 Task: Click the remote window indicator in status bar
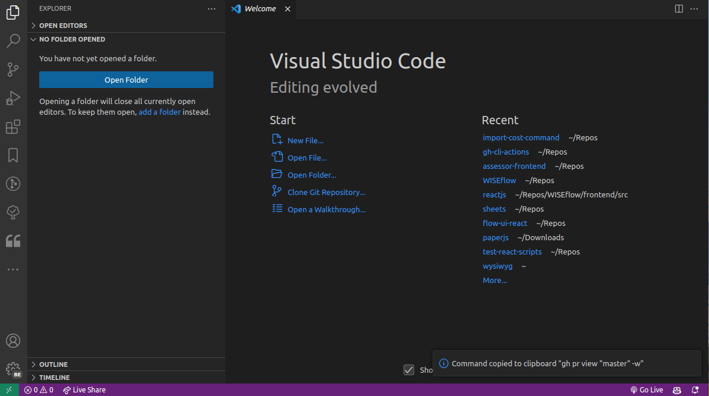pyautogui.click(x=9, y=389)
